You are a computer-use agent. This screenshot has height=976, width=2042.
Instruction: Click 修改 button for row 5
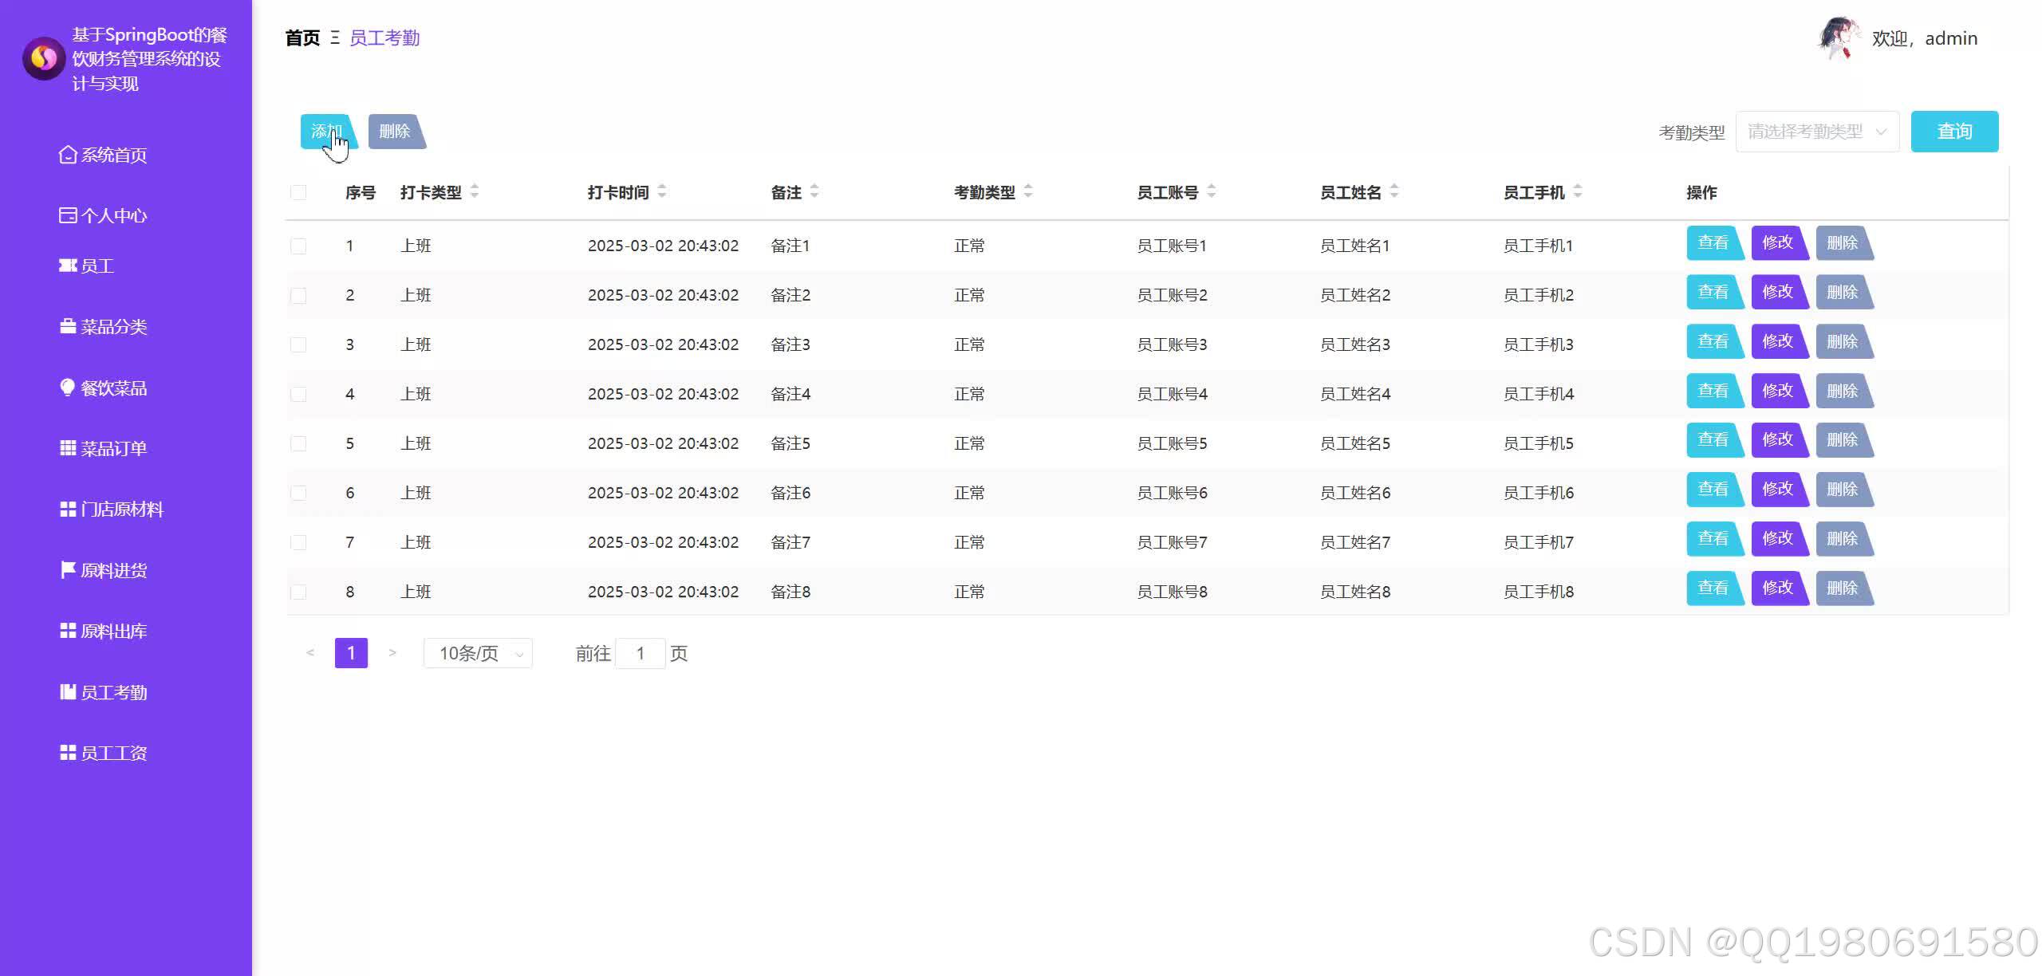coord(1778,440)
